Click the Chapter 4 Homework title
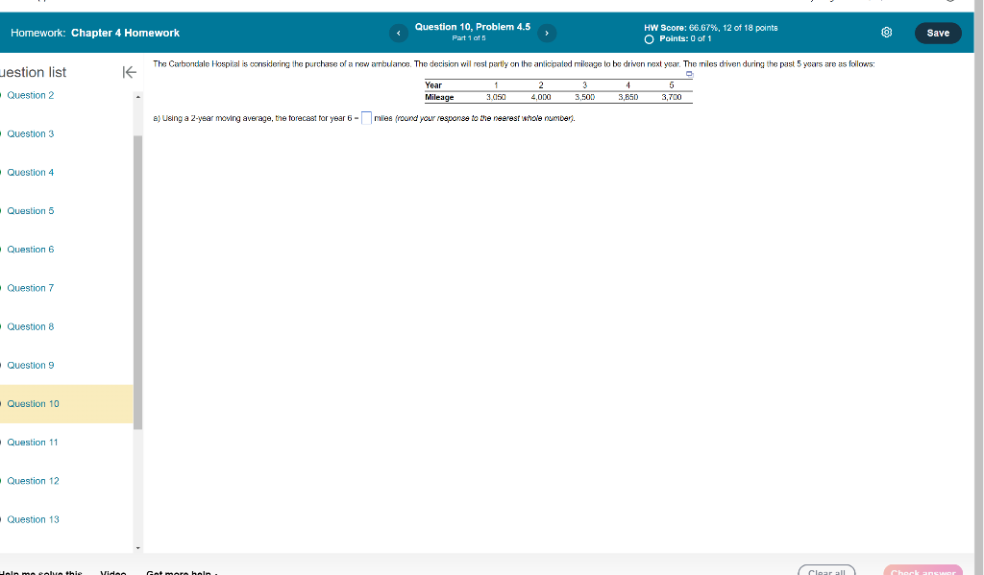The height and width of the screenshot is (575, 984). click(x=125, y=34)
